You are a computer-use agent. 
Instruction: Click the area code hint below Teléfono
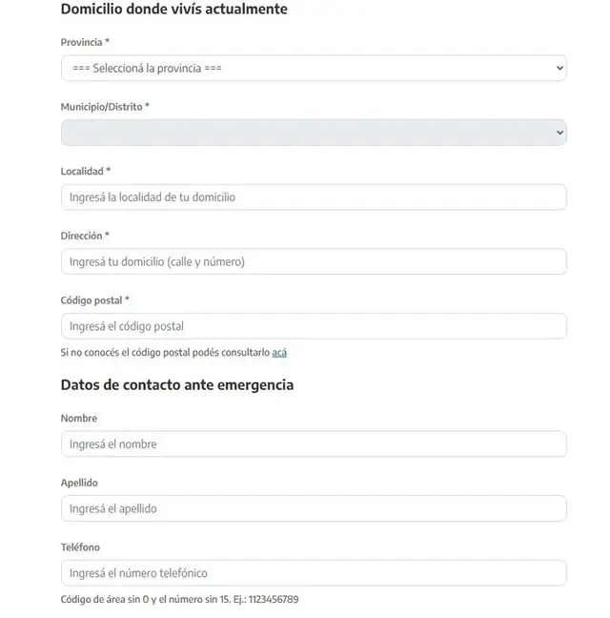pos(179,600)
